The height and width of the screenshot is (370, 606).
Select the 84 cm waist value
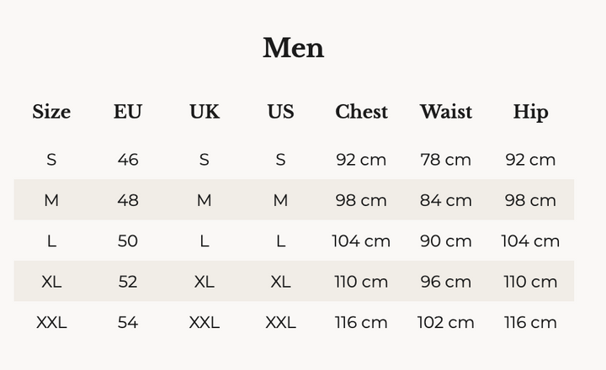[445, 200]
